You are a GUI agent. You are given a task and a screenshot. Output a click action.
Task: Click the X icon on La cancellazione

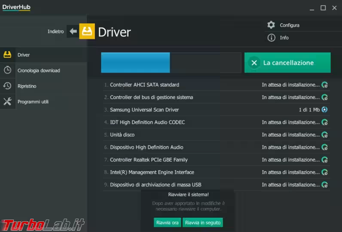pyautogui.click(x=254, y=63)
